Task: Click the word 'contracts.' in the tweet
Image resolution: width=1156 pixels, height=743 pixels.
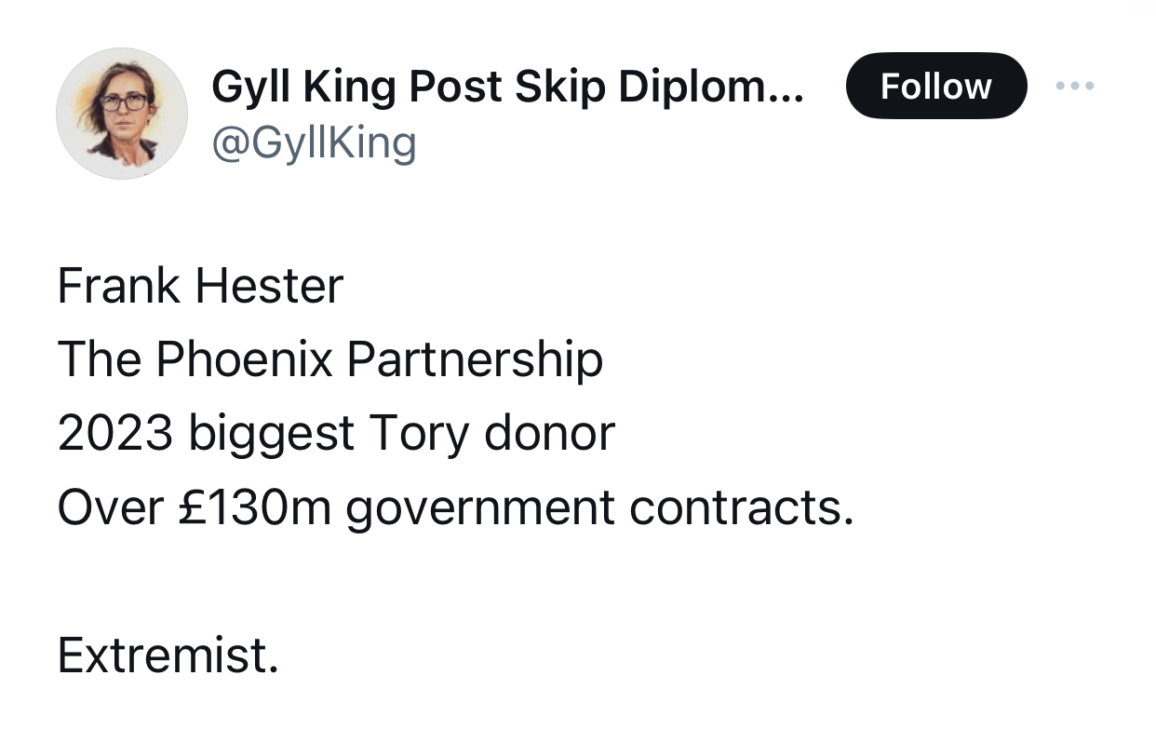Action: (742, 507)
